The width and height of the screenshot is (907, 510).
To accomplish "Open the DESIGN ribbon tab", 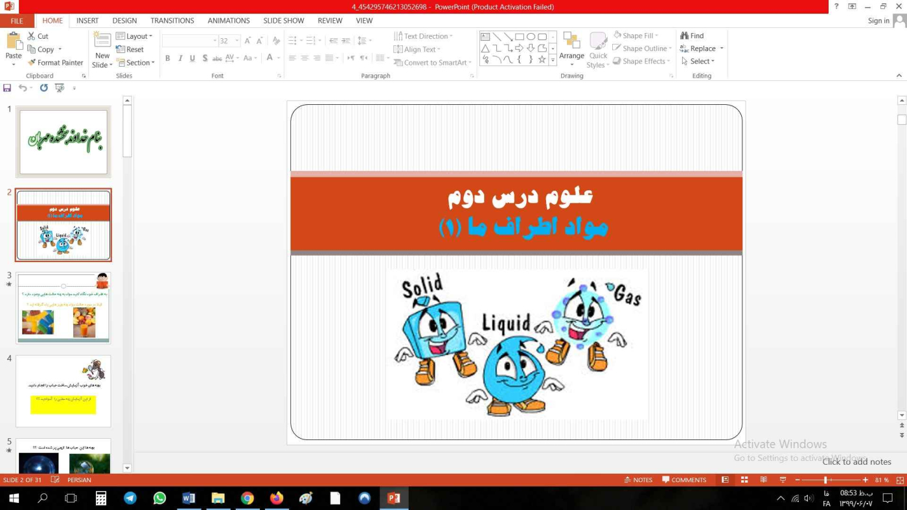I will point(124,21).
